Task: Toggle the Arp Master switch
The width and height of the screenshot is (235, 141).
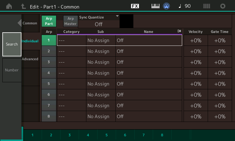Action: [x=70, y=21]
